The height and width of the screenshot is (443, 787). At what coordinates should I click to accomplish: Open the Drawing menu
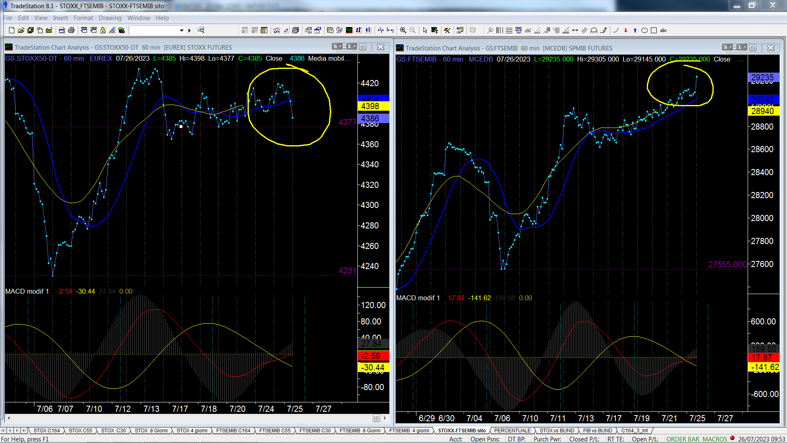point(110,18)
